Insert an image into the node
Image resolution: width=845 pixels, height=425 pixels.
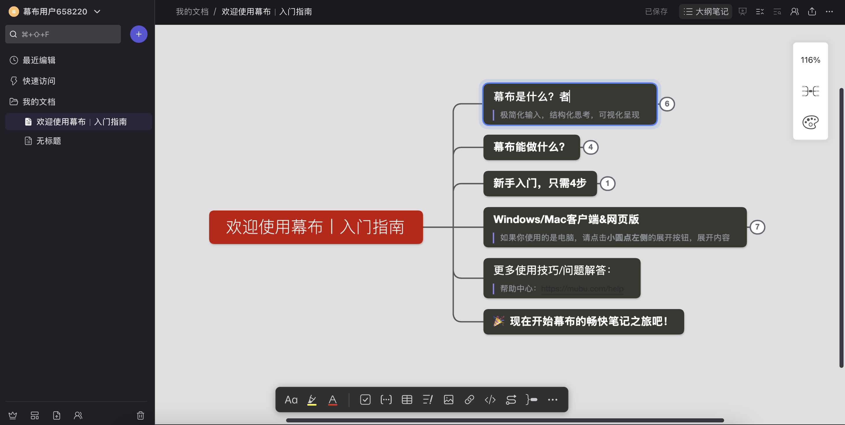[449, 400]
